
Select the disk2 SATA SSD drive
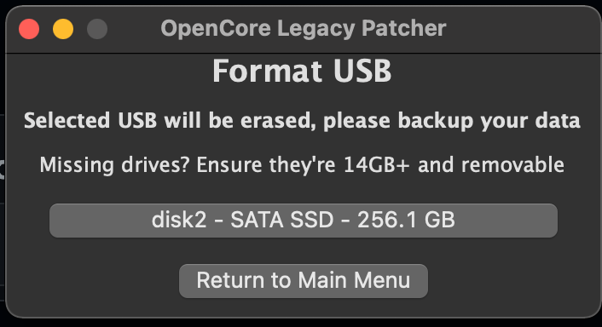304,221
